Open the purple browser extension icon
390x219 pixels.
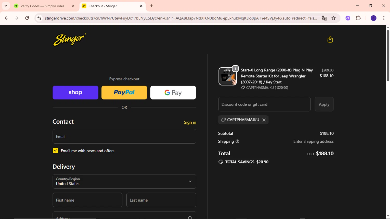tap(348, 18)
